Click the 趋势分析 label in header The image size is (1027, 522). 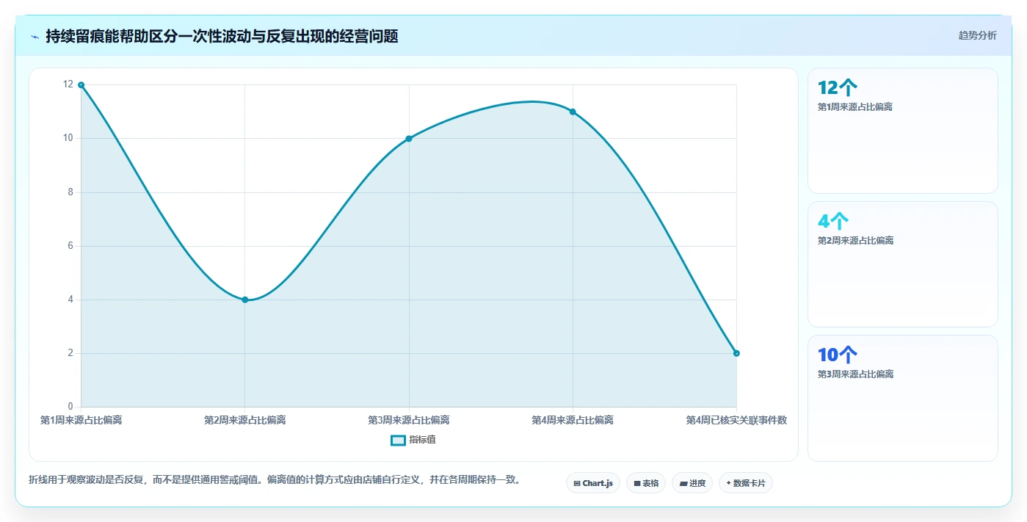click(x=977, y=35)
